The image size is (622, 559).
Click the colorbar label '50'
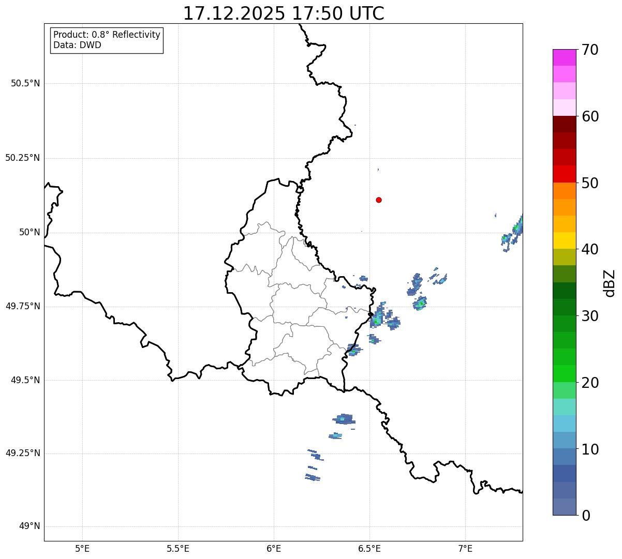tap(590, 183)
